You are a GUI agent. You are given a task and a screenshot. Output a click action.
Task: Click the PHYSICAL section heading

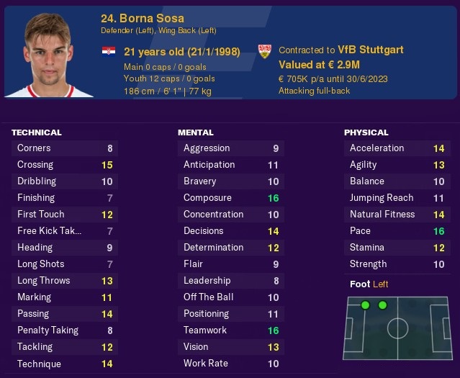pyautogui.click(x=366, y=132)
